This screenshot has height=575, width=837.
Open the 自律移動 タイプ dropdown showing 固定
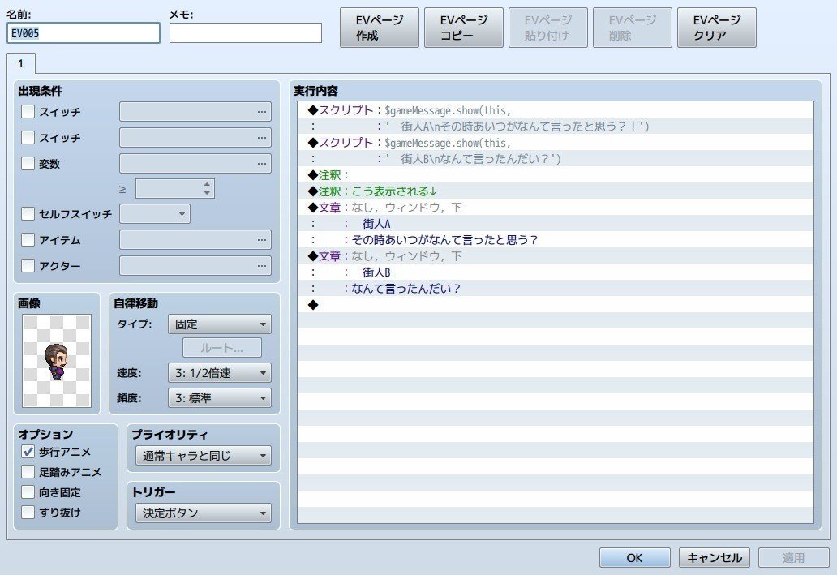click(x=219, y=323)
